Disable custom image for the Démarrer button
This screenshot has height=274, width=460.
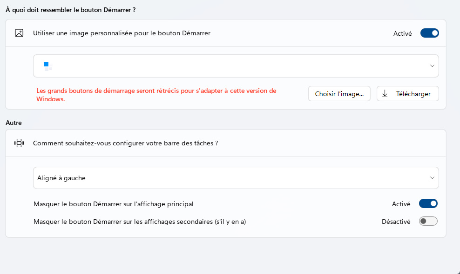coord(429,33)
